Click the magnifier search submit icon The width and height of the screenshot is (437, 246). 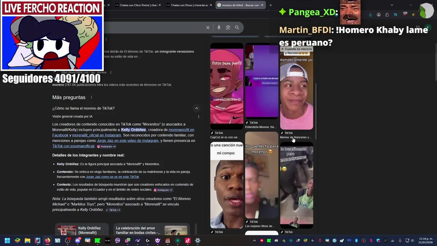coord(237,28)
